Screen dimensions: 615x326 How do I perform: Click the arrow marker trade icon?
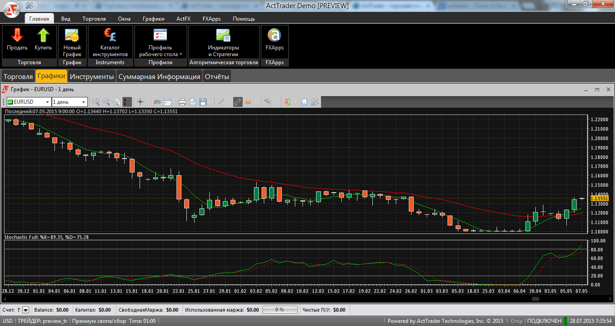tap(267, 102)
